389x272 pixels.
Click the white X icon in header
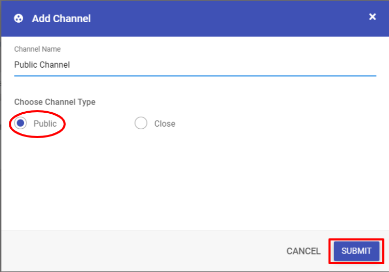coord(372,17)
